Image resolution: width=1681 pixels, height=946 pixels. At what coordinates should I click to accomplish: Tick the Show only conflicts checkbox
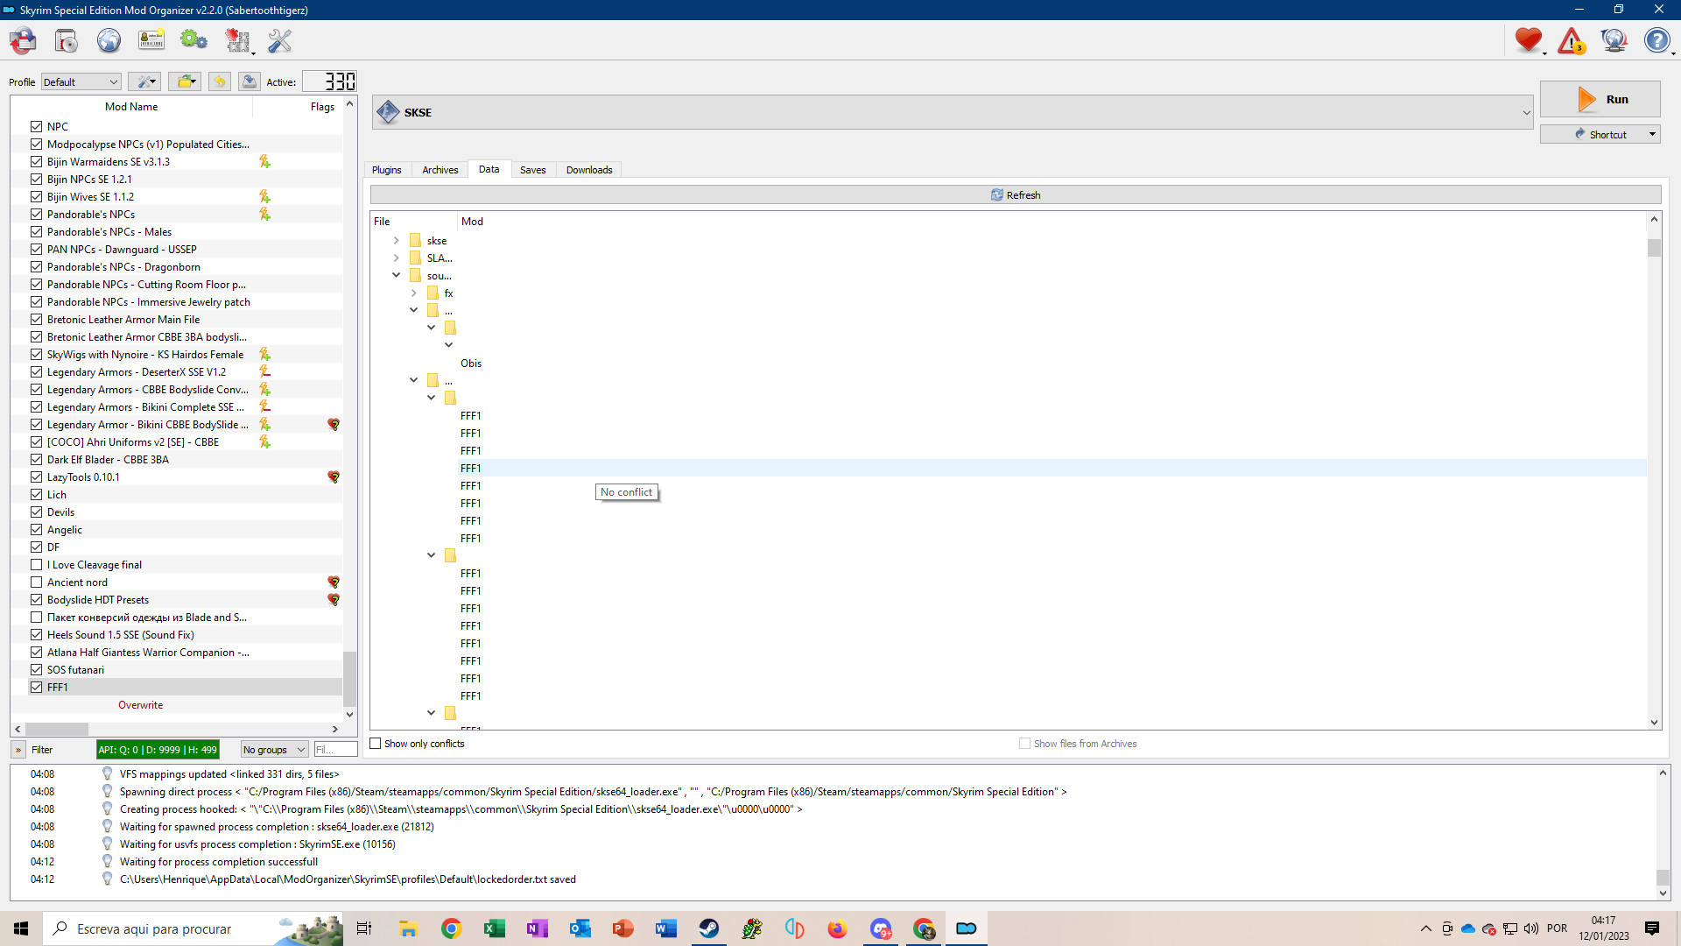(376, 744)
